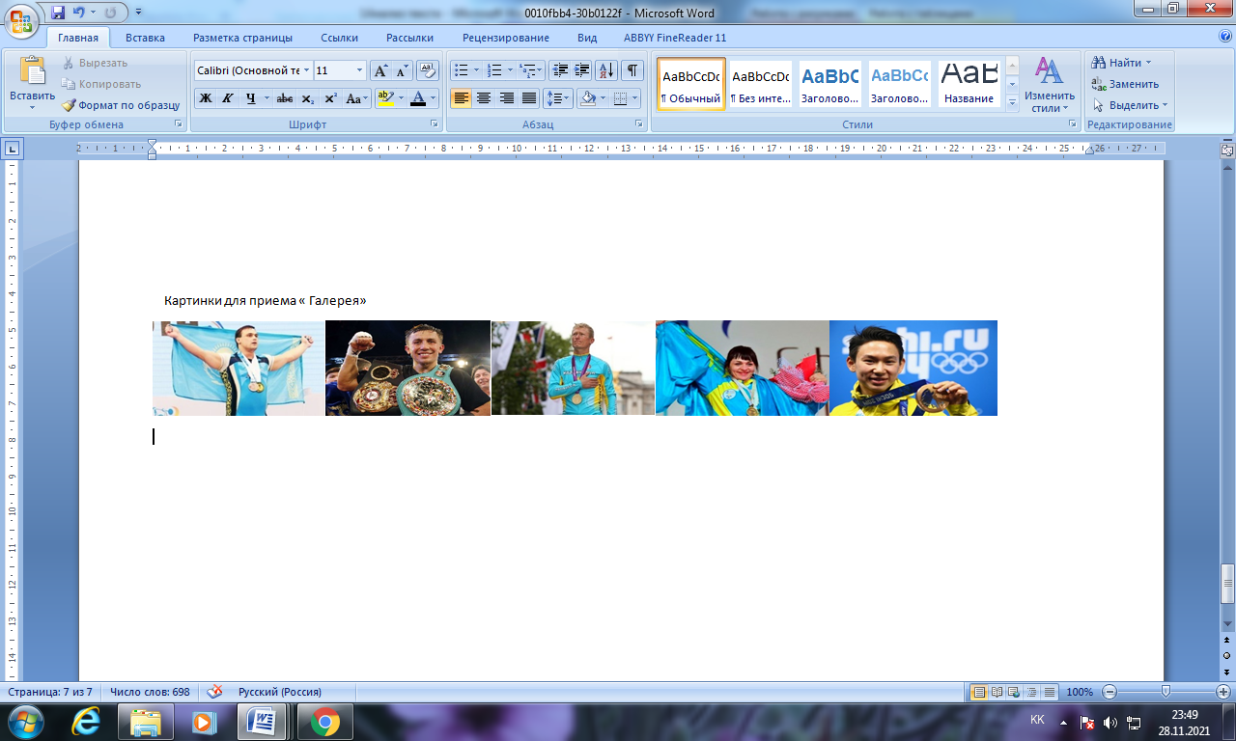This screenshot has height=741, width=1236.
Task: Center-align the paragraph
Action: tap(484, 98)
